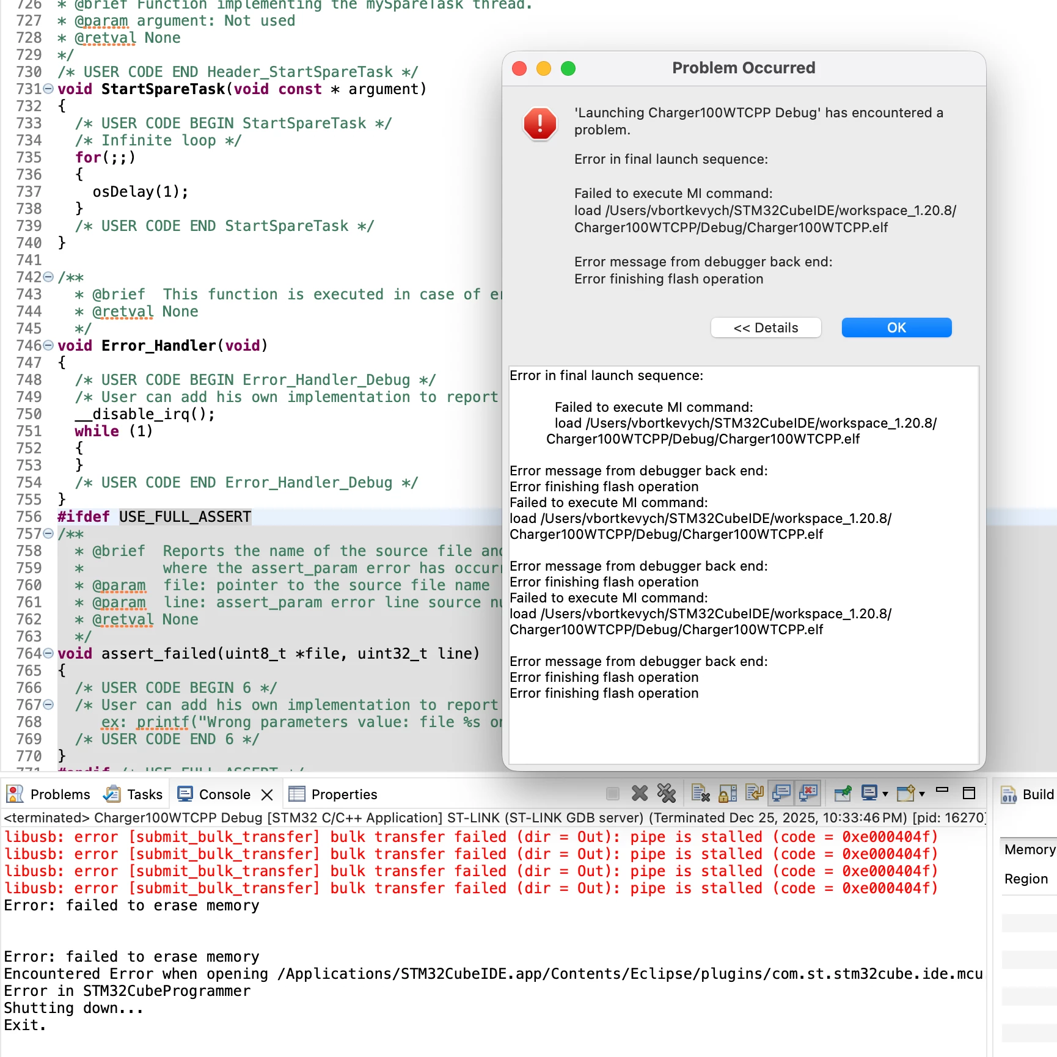Click the Region column header
Viewport: 1057px width, 1057px height.
pyautogui.click(x=1026, y=879)
